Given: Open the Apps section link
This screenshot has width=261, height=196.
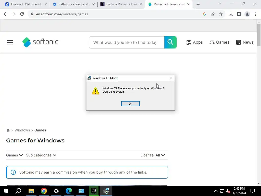Looking at the screenshot, I should point(194,42).
